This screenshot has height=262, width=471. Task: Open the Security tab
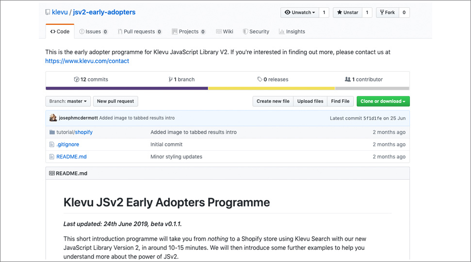[256, 31]
